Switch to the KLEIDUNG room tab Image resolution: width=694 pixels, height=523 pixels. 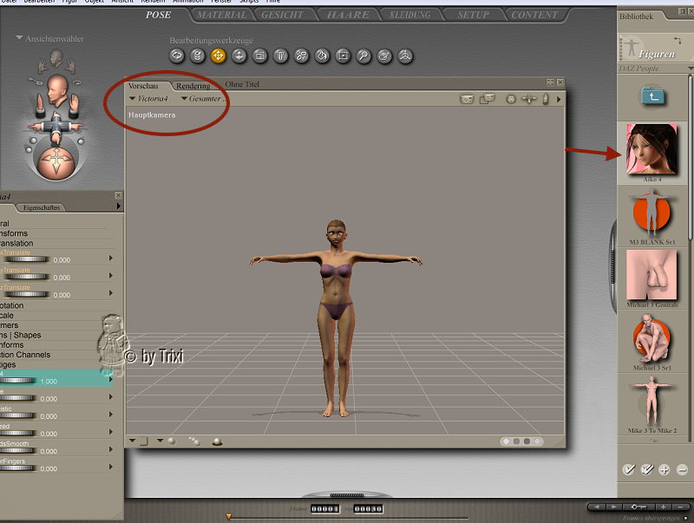pyautogui.click(x=409, y=15)
